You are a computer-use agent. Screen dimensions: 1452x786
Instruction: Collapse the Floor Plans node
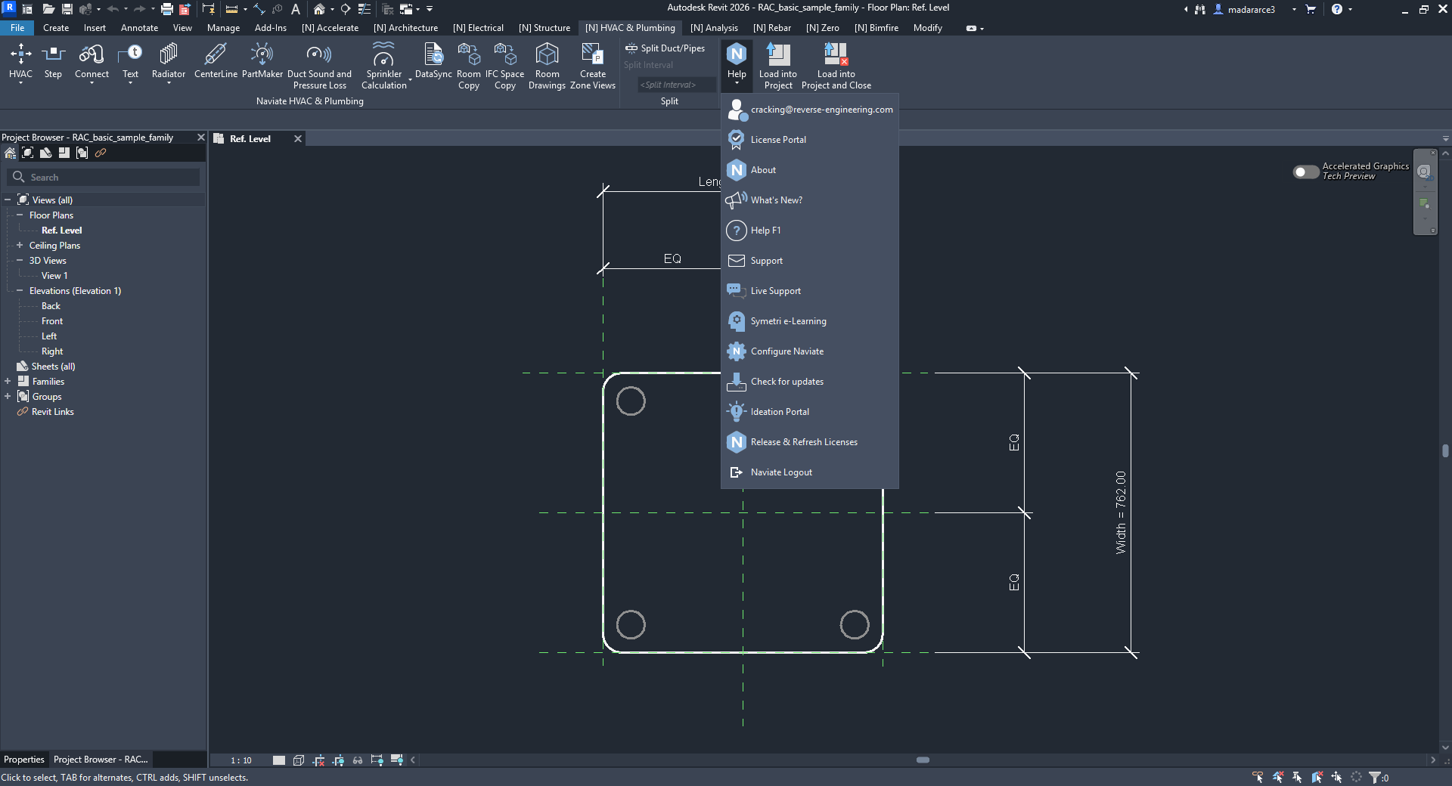20,215
